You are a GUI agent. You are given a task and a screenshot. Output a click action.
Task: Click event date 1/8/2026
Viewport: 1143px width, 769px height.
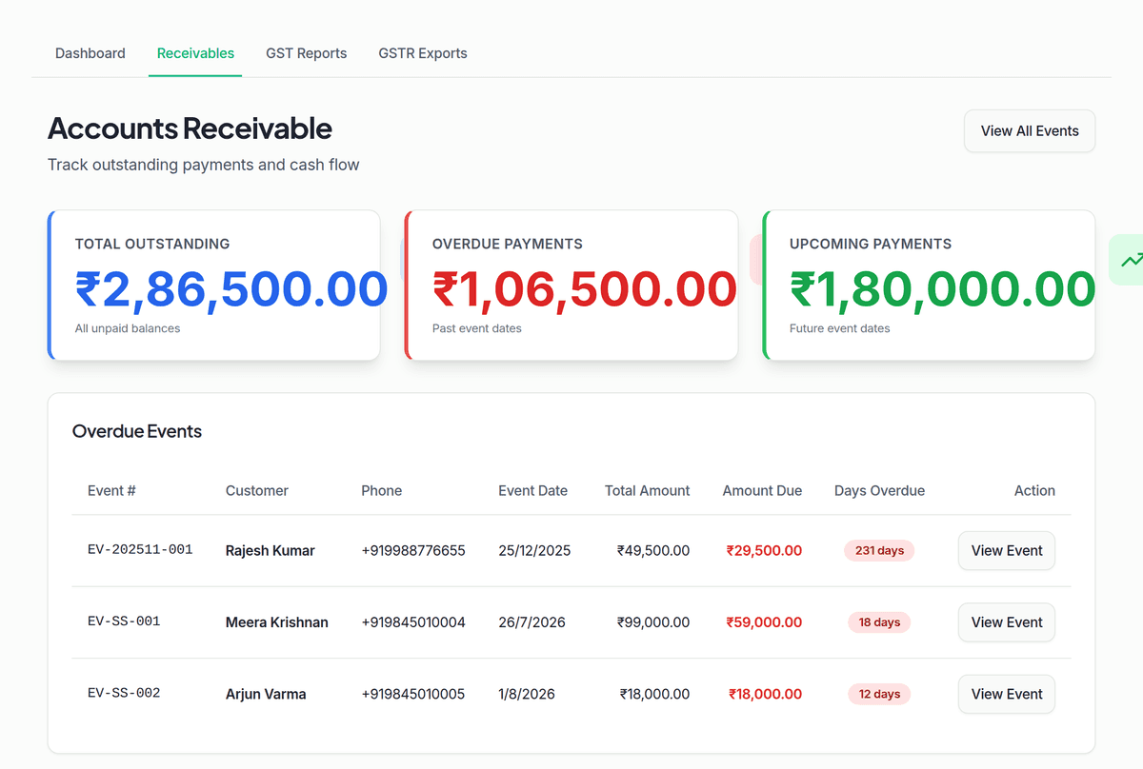click(x=527, y=694)
